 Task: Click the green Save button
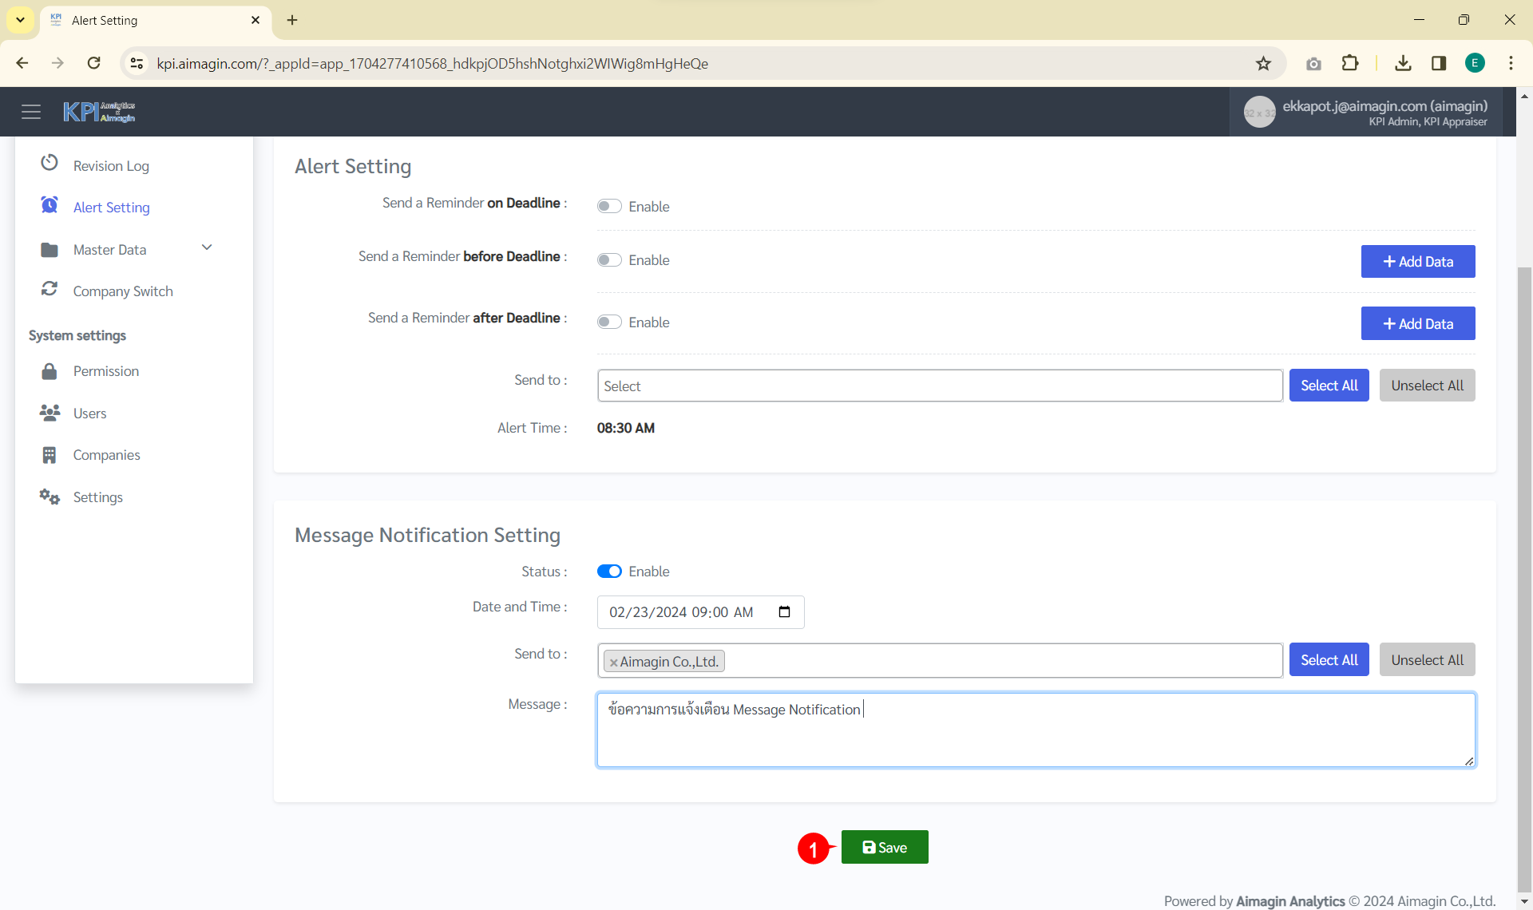884,847
